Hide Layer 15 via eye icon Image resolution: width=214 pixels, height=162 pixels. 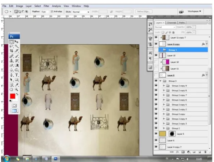(156, 55)
